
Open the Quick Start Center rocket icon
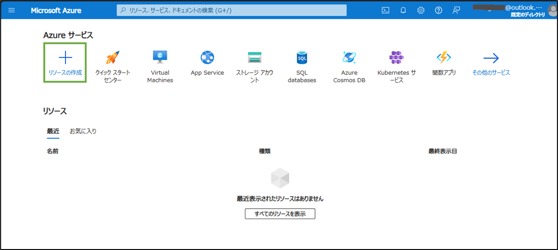click(x=113, y=57)
